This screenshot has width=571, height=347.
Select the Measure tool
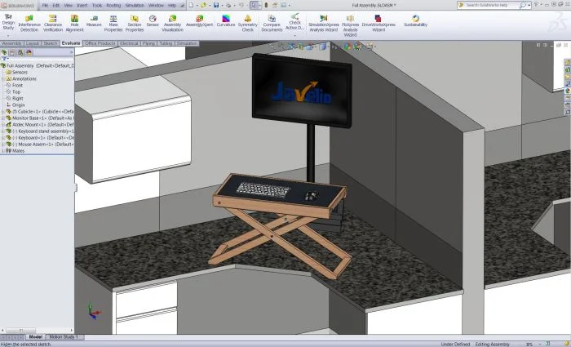coord(94,22)
